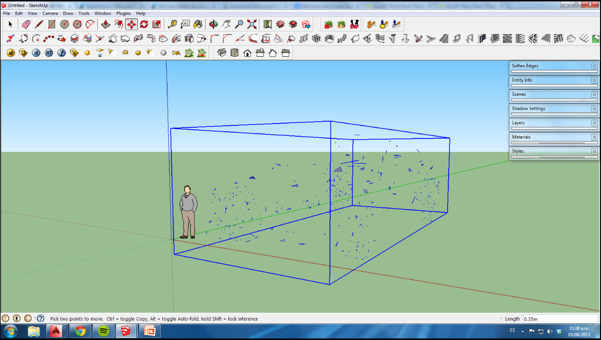Open the Camera menu
The image size is (601, 340).
tap(50, 13)
